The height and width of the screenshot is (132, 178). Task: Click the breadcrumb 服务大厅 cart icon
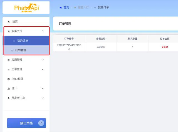click(x=75, y=7)
